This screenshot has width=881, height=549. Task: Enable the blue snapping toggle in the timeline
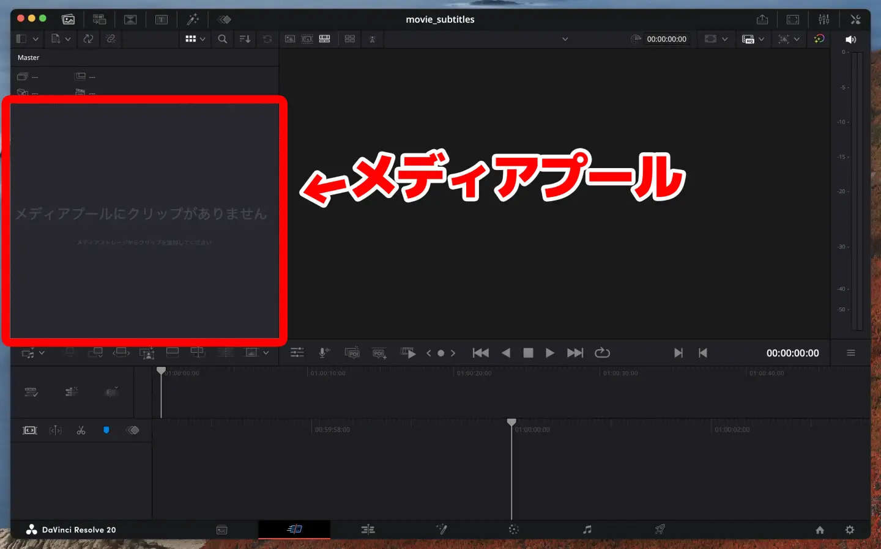coord(106,430)
